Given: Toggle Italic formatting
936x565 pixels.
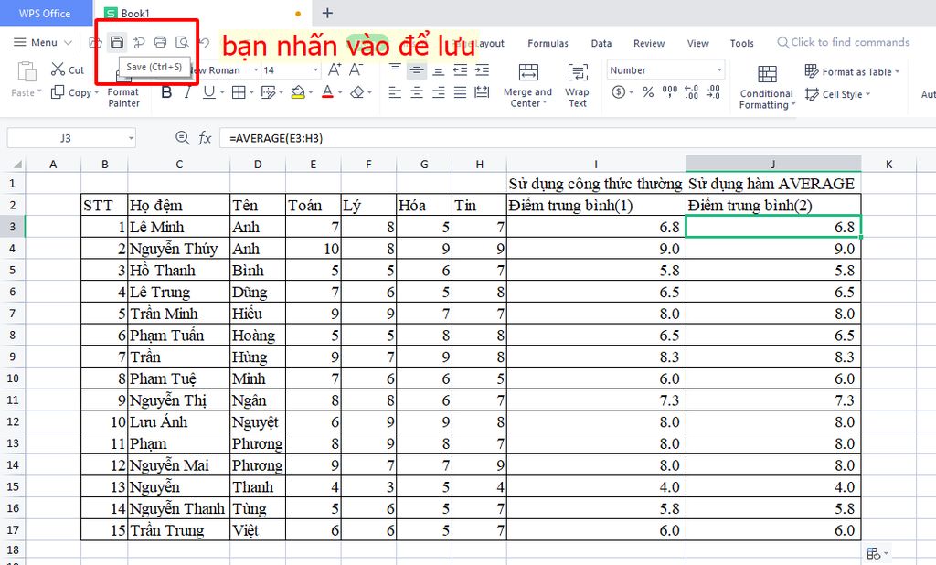Looking at the screenshot, I should [187, 92].
